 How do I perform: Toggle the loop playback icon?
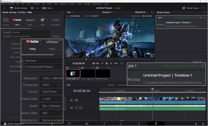[x=122, y=63]
